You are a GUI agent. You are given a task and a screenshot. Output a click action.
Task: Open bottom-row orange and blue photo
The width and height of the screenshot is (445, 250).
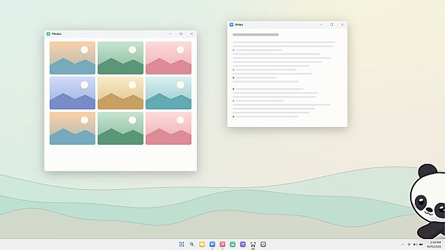[x=72, y=128]
